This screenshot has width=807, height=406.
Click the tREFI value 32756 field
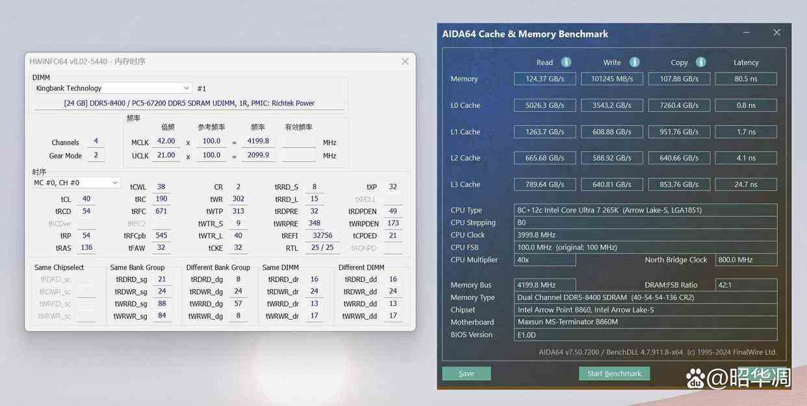coord(322,236)
